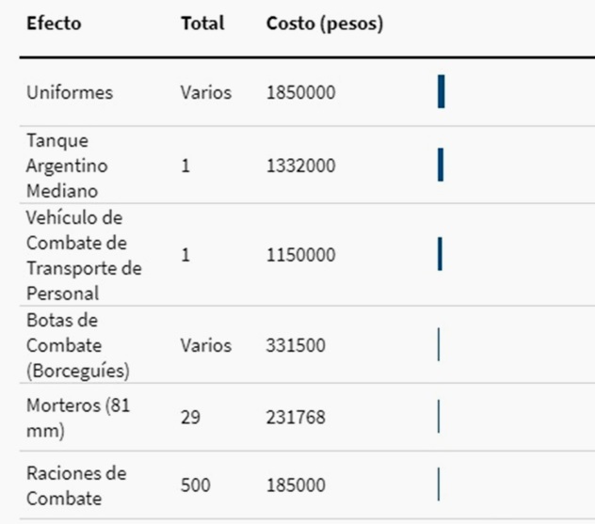Click the Tanque Argentino Mediano cell
The width and height of the screenshot is (595, 524).
point(67,166)
